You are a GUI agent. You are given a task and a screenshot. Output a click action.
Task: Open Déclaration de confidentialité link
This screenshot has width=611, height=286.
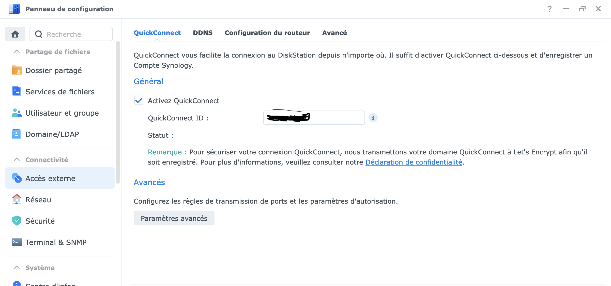(414, 162)
